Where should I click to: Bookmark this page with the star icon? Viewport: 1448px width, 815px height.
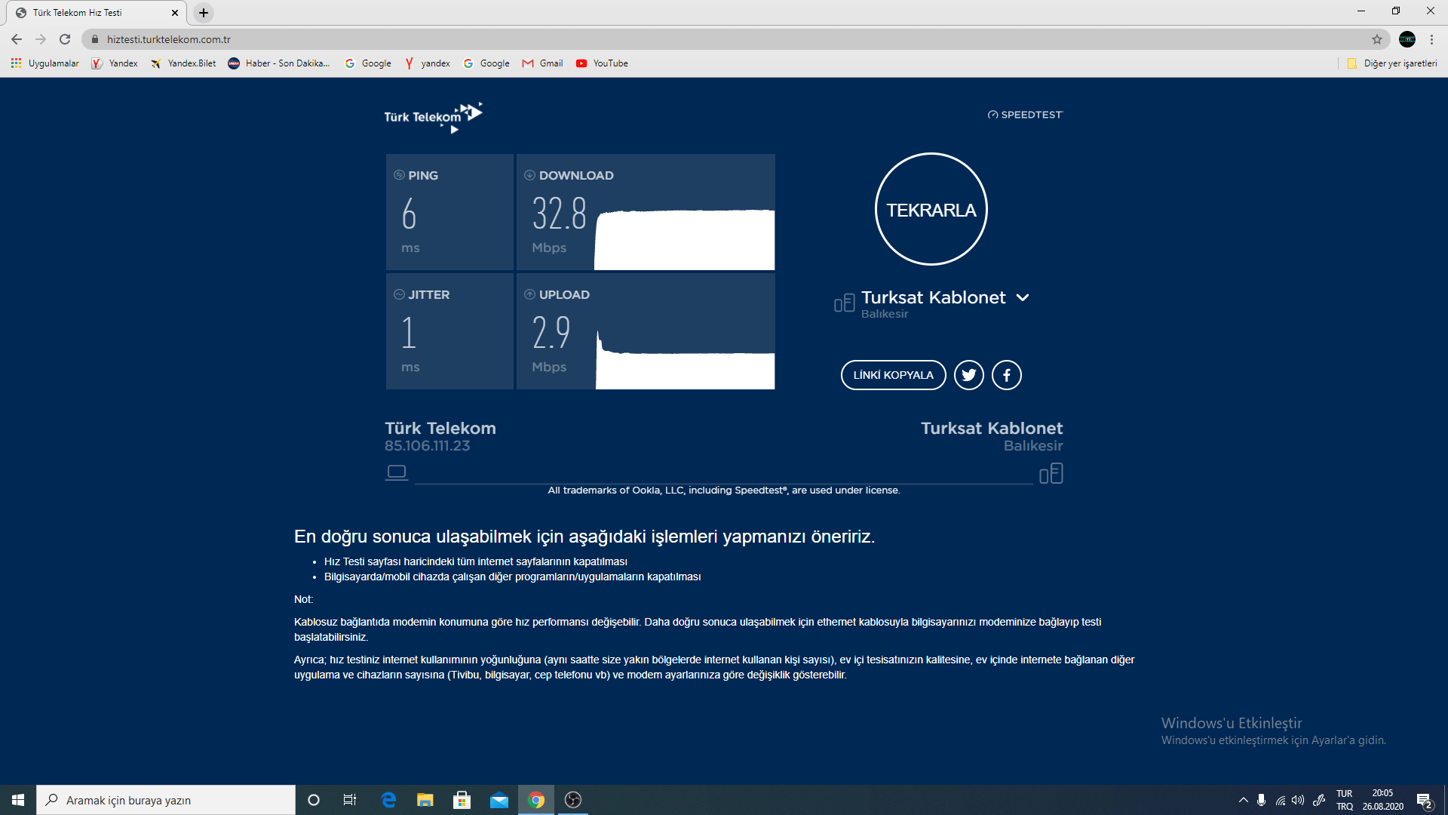(x=1376, y=39)
